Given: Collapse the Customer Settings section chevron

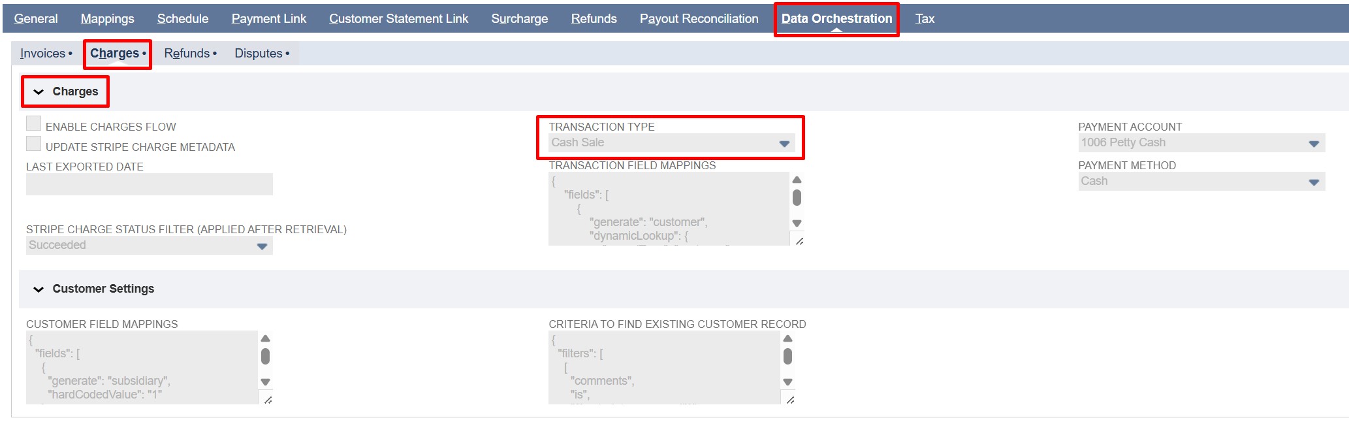Looking at the screenshot, I should pyautogui.click(x=39, y=289).
